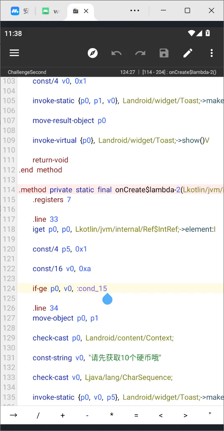224x431 pixels.
Task: Click check-cast CharSequence line 133
Action: [102, 377]
